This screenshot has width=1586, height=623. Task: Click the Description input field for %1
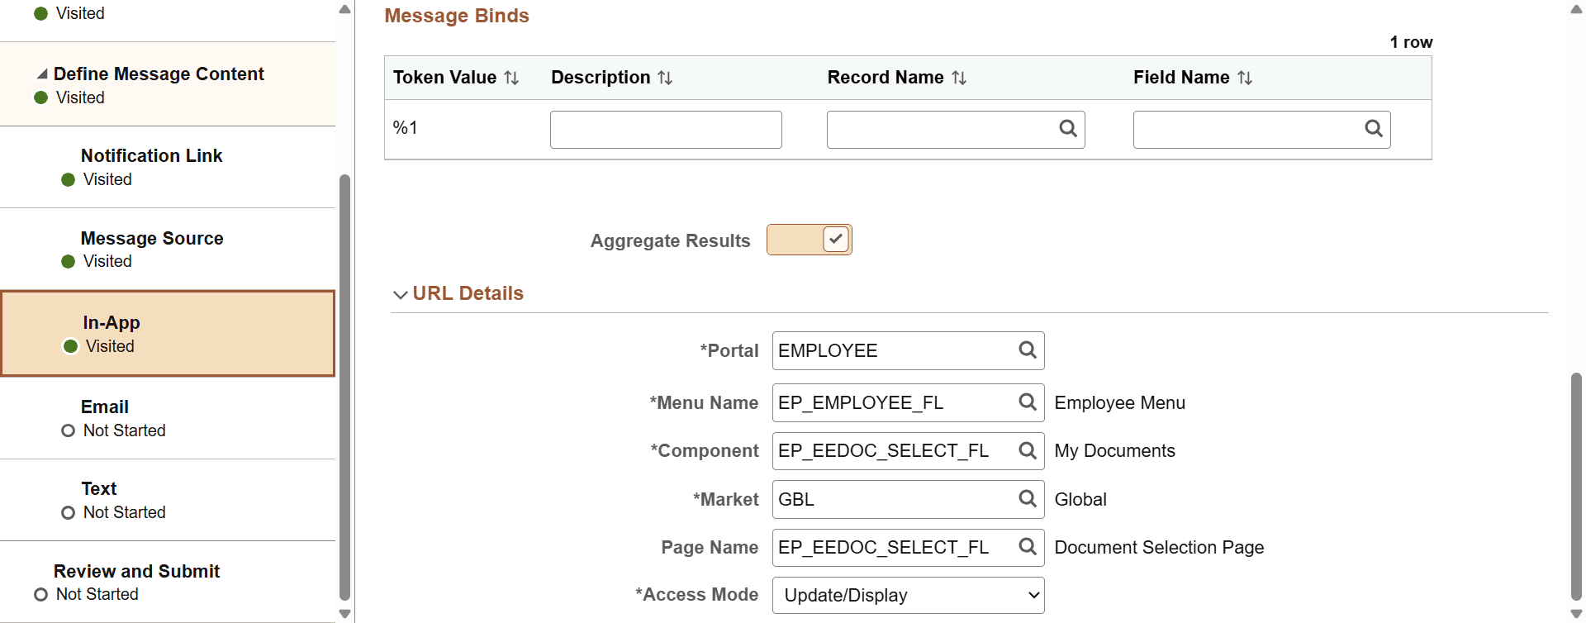(x=665, y=130)
